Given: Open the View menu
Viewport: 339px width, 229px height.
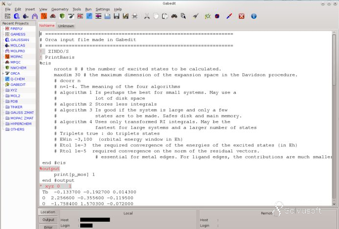Looking at the screenshot, I should [x=43, y=9].
